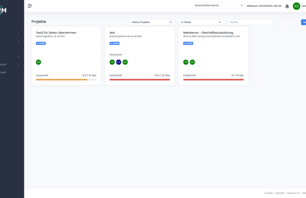
Task: Open the notifications bell
Action: coord(287,6)
